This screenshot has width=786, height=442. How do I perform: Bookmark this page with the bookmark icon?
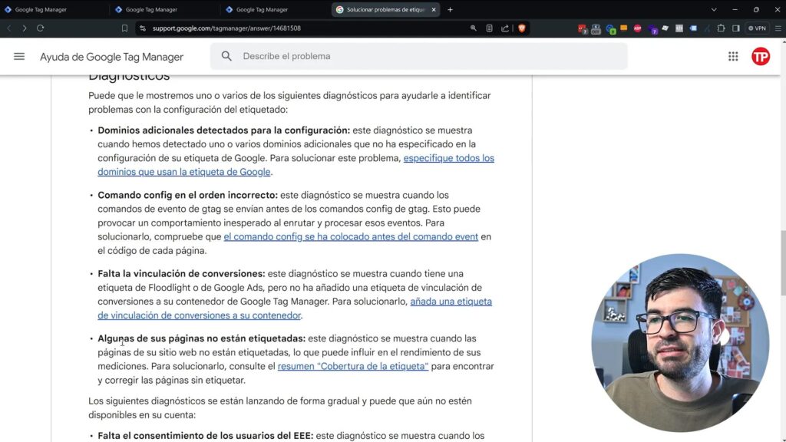point(124,28)
